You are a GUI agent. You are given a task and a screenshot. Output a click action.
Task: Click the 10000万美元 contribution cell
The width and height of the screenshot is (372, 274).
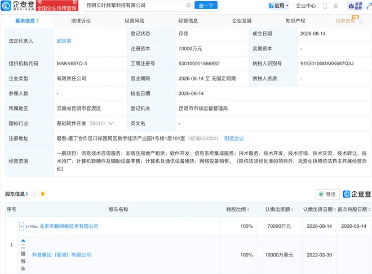coord(279,255)
